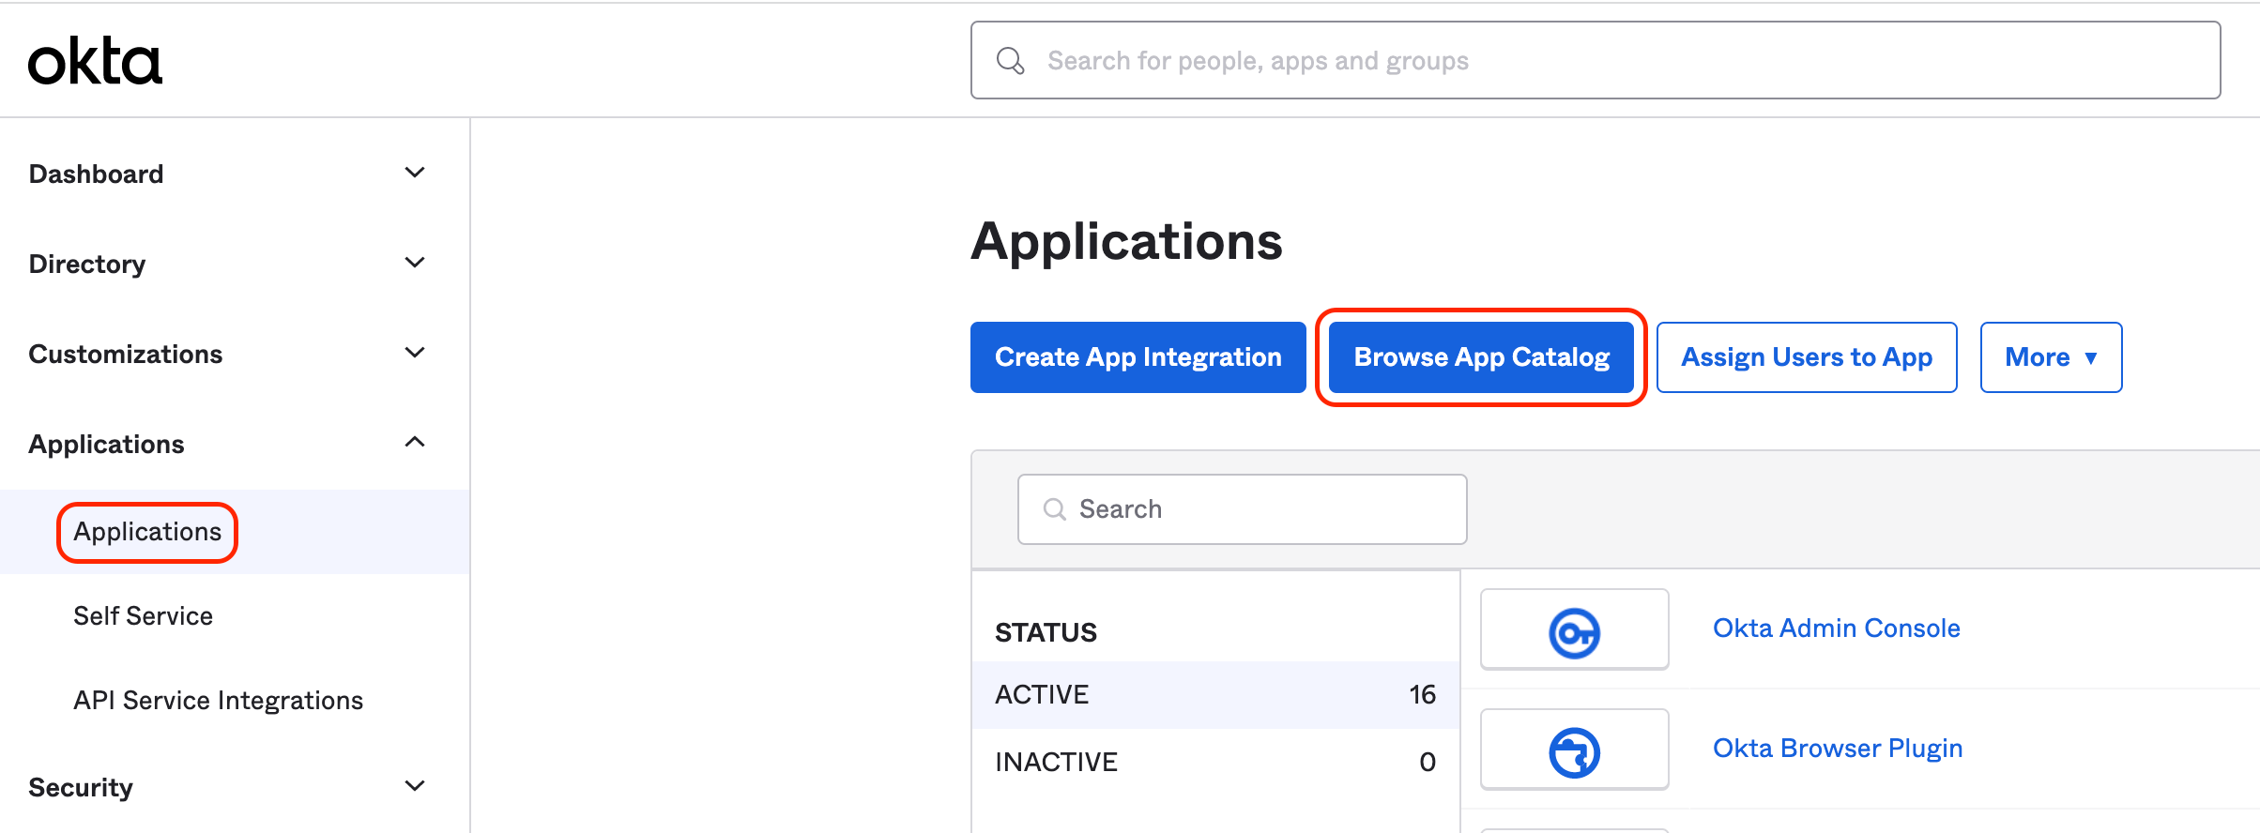Image resolution: width=2260 pixels, height=833 pixels.
Task: Expand the Customizations menu
Action: tap(414, 353)
